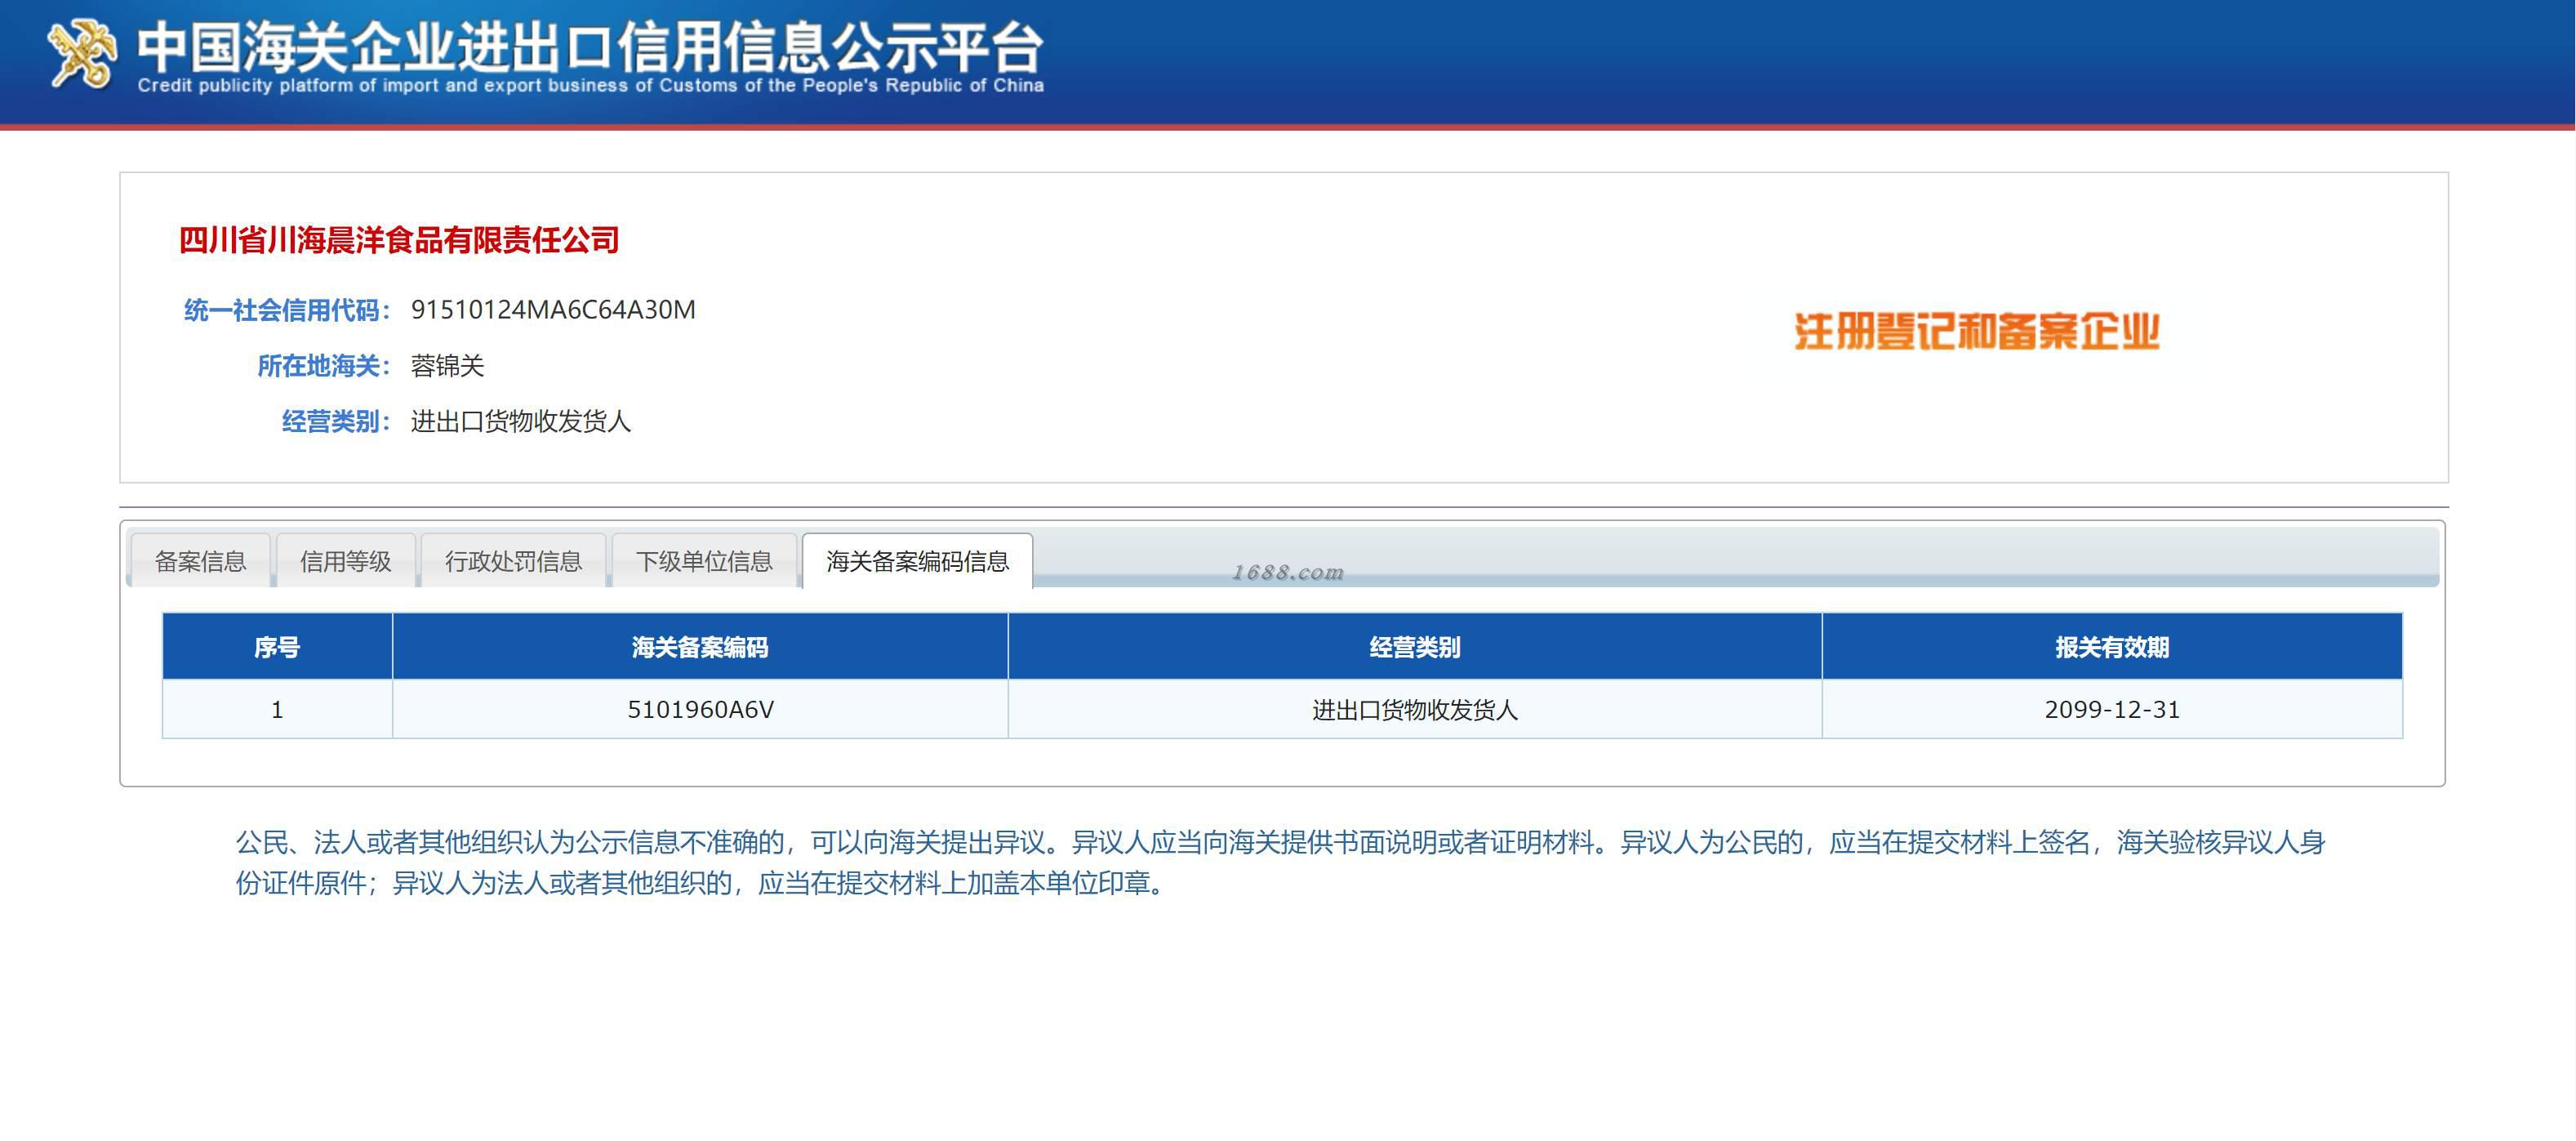Open the 行政处罚信息 tab
Viewport: 2576px width, 1141px height.
click(x=513, y=561)
